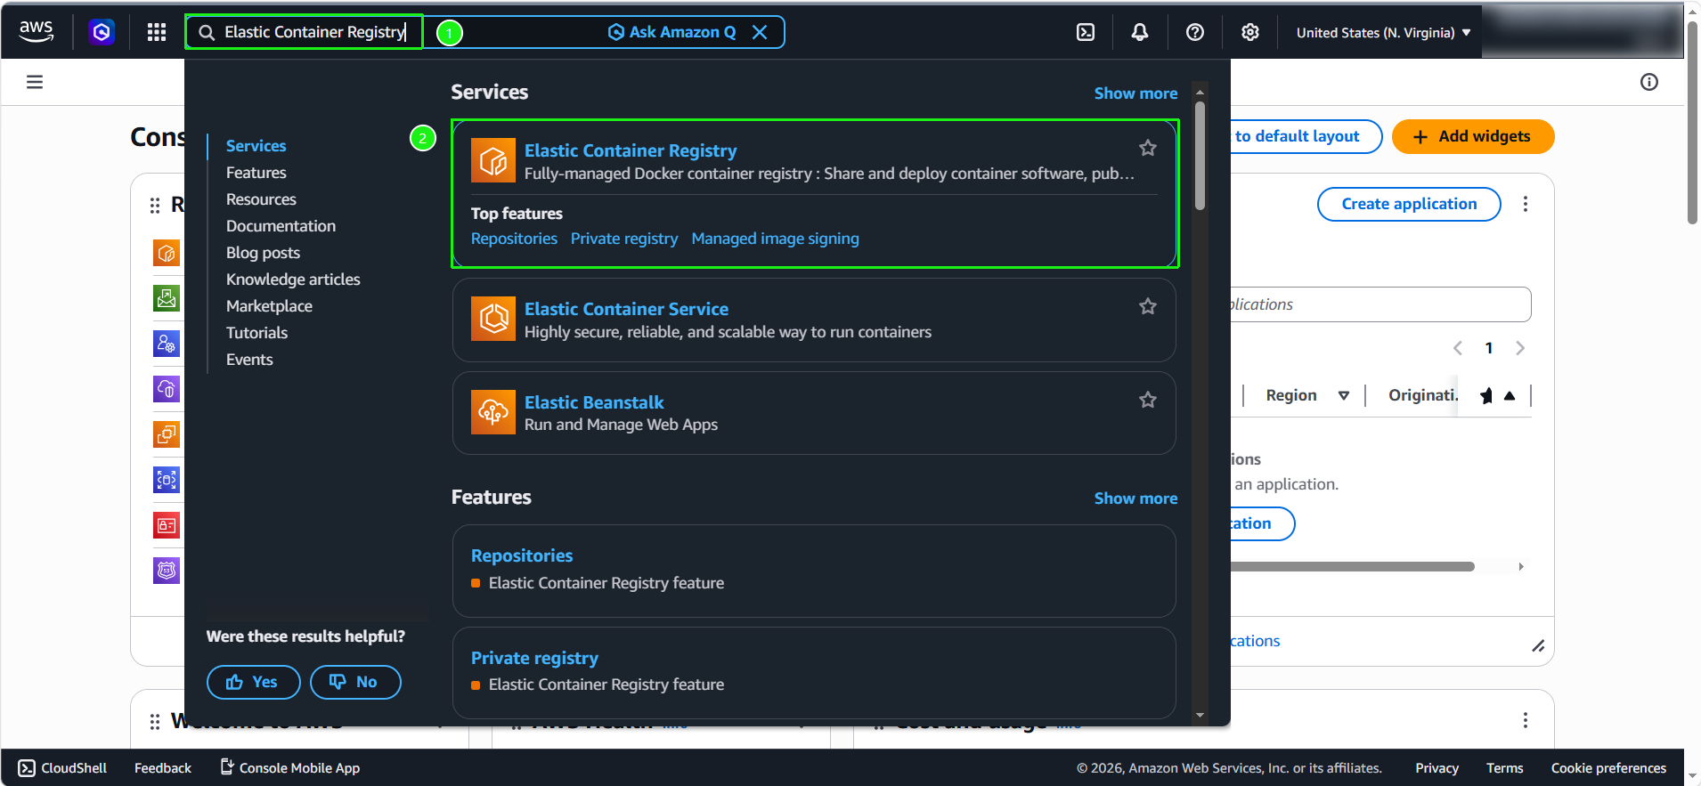The height and width of the screenshot is (786, 1701).
Task: Open the Amazon Q icon beside the AWS logo
Action: click(x=102, y=33)
